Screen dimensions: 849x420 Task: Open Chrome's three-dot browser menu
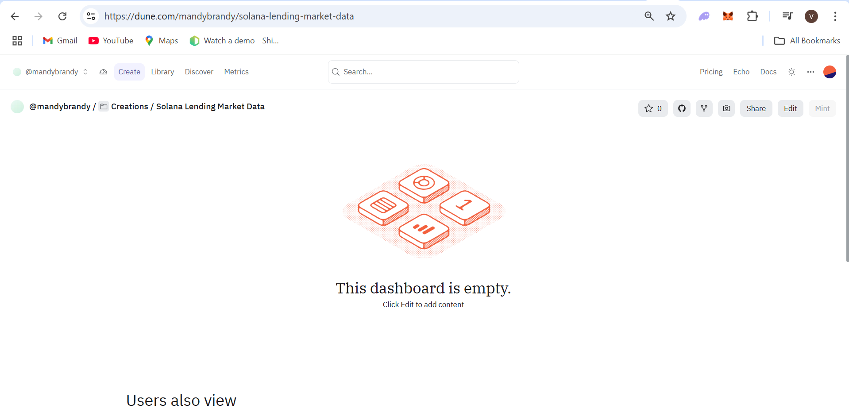click(x=835, y=16)
